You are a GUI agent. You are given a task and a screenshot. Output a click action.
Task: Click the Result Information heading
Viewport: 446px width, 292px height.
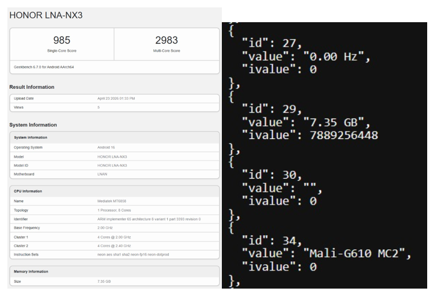coord(32,87)
